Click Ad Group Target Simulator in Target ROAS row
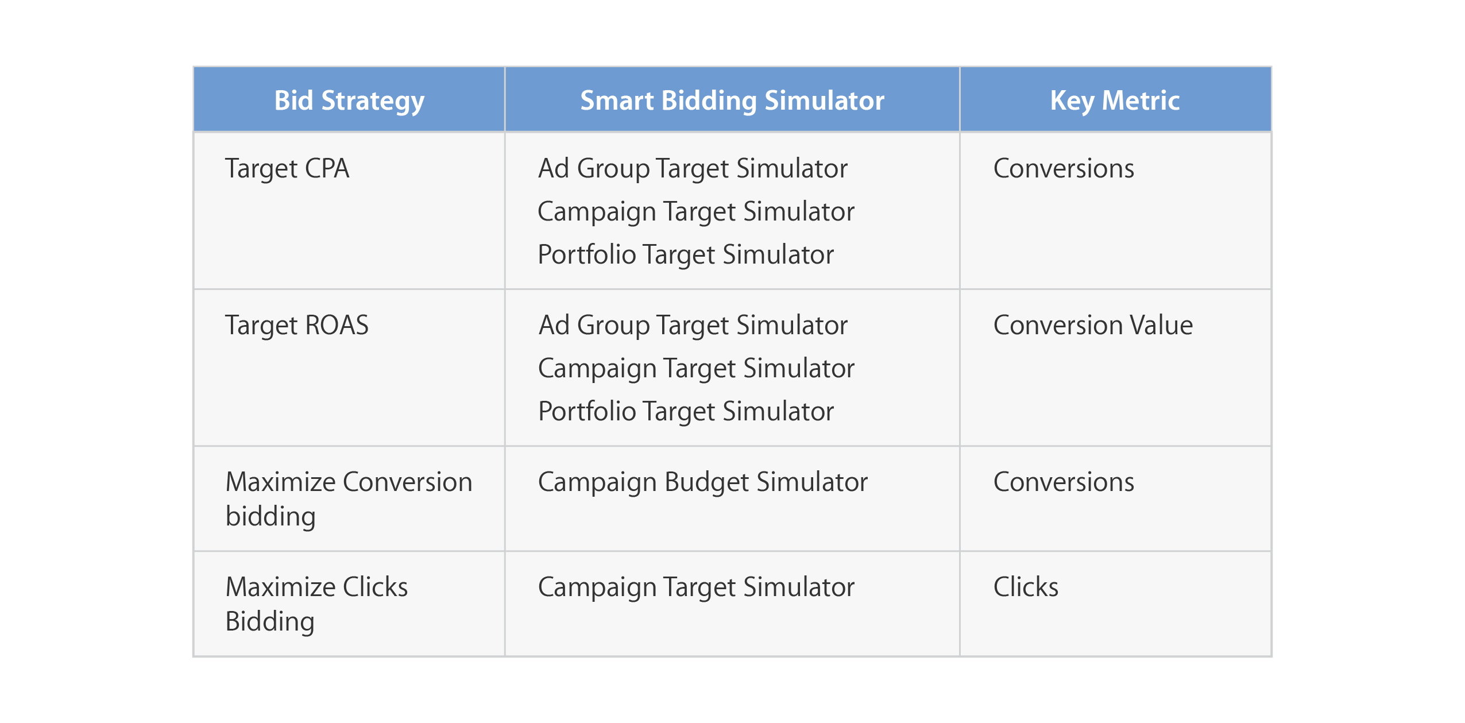The height and width of the screenshot is (723, 1465). [693, 326]
